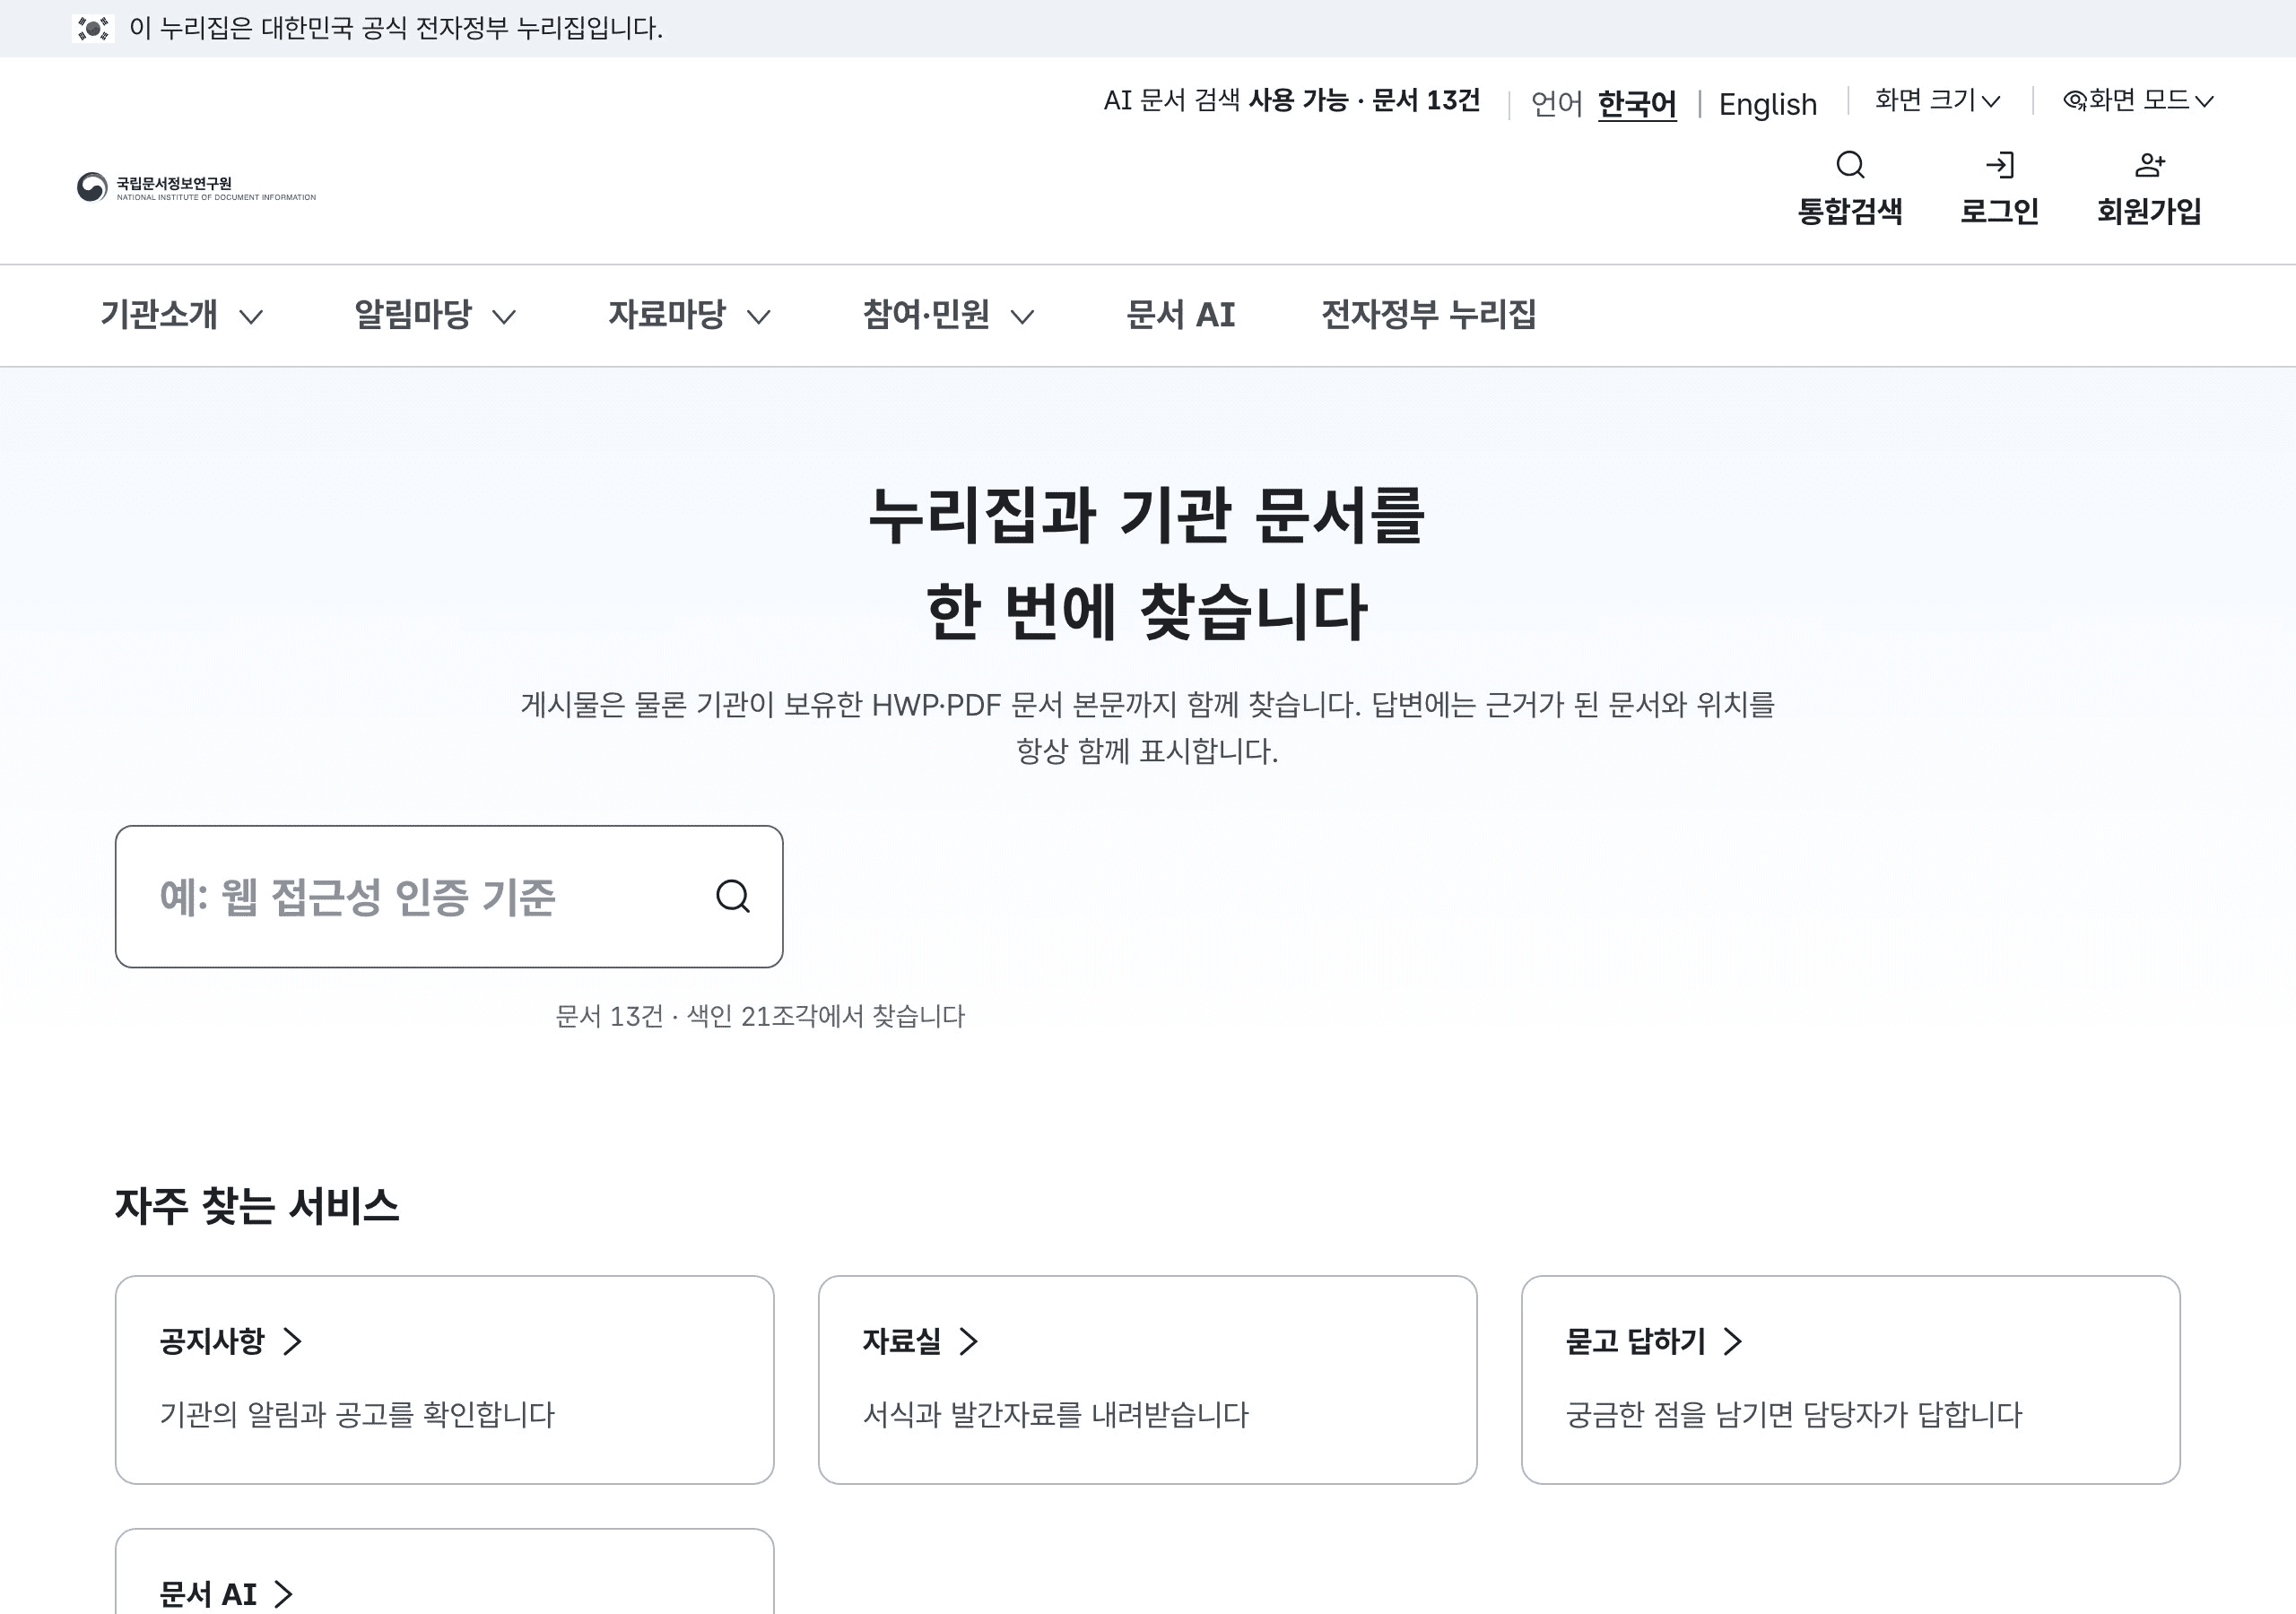Click the 누리집과 기관 문서를 한 번에 찾습니다 headline
2296x1614 pixels.
pos(1147,563)
